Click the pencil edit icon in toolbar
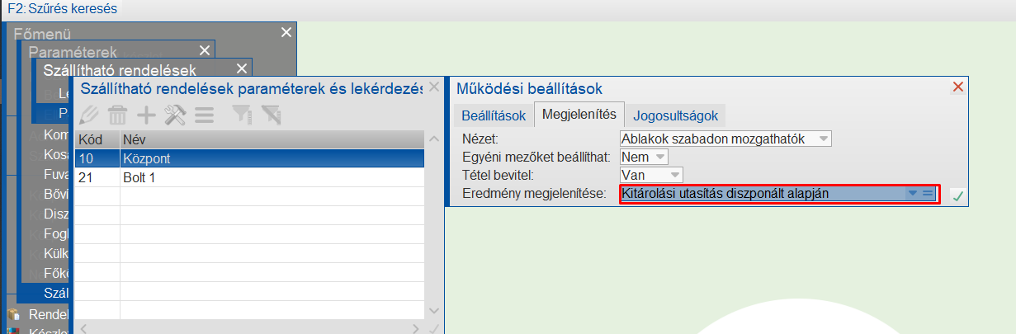Screen dimensions: 1016x334 89,115
